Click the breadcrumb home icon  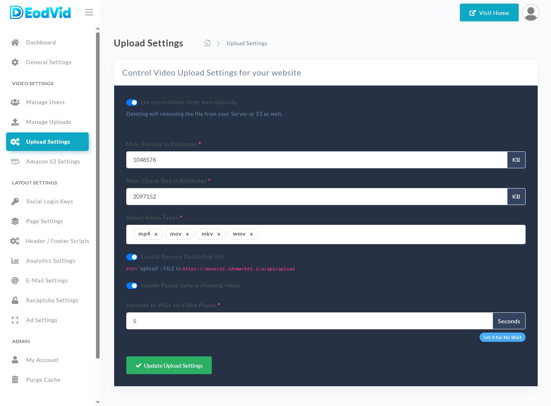(207, 43)
